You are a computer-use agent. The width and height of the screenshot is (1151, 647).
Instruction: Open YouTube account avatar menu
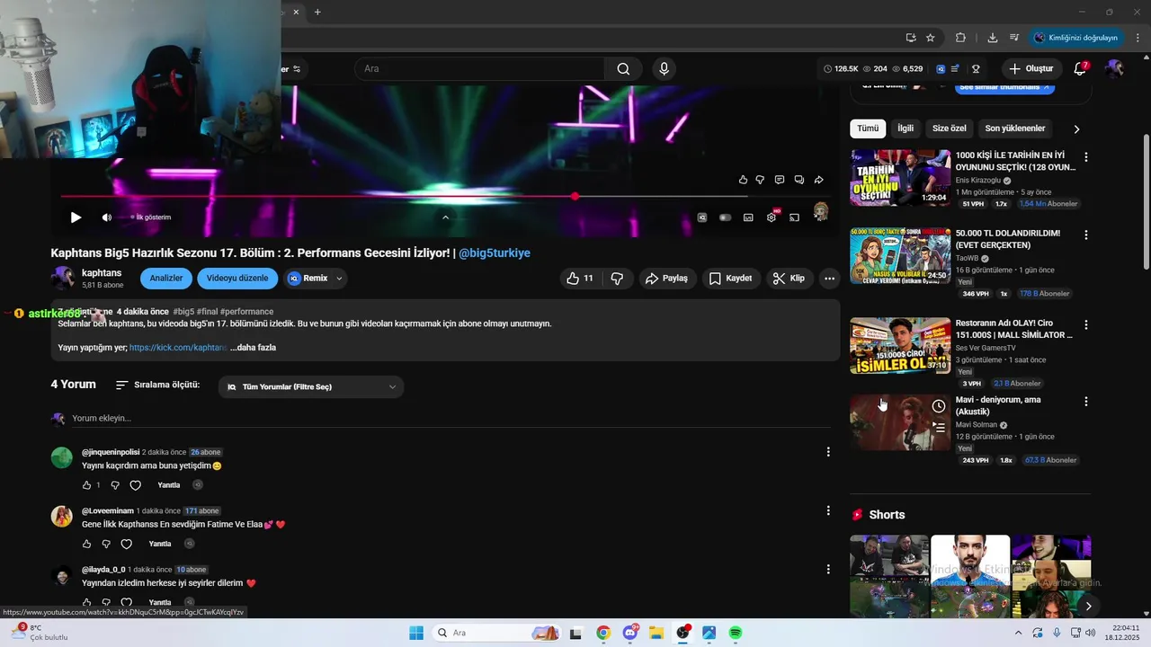1115,68
